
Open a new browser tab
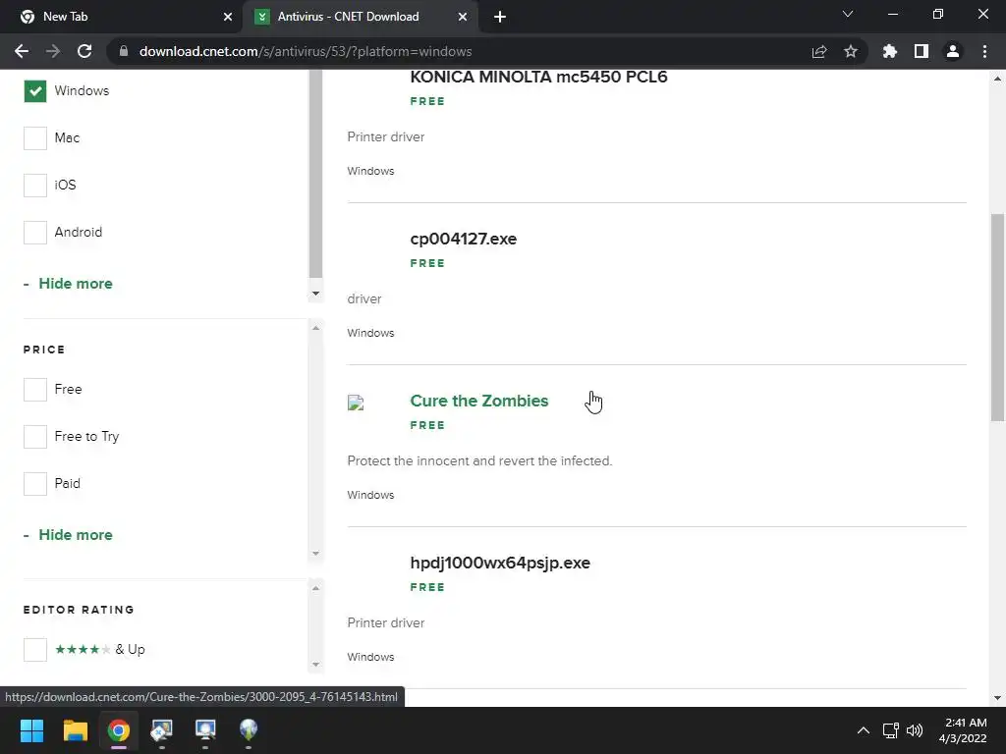point(500,17)
